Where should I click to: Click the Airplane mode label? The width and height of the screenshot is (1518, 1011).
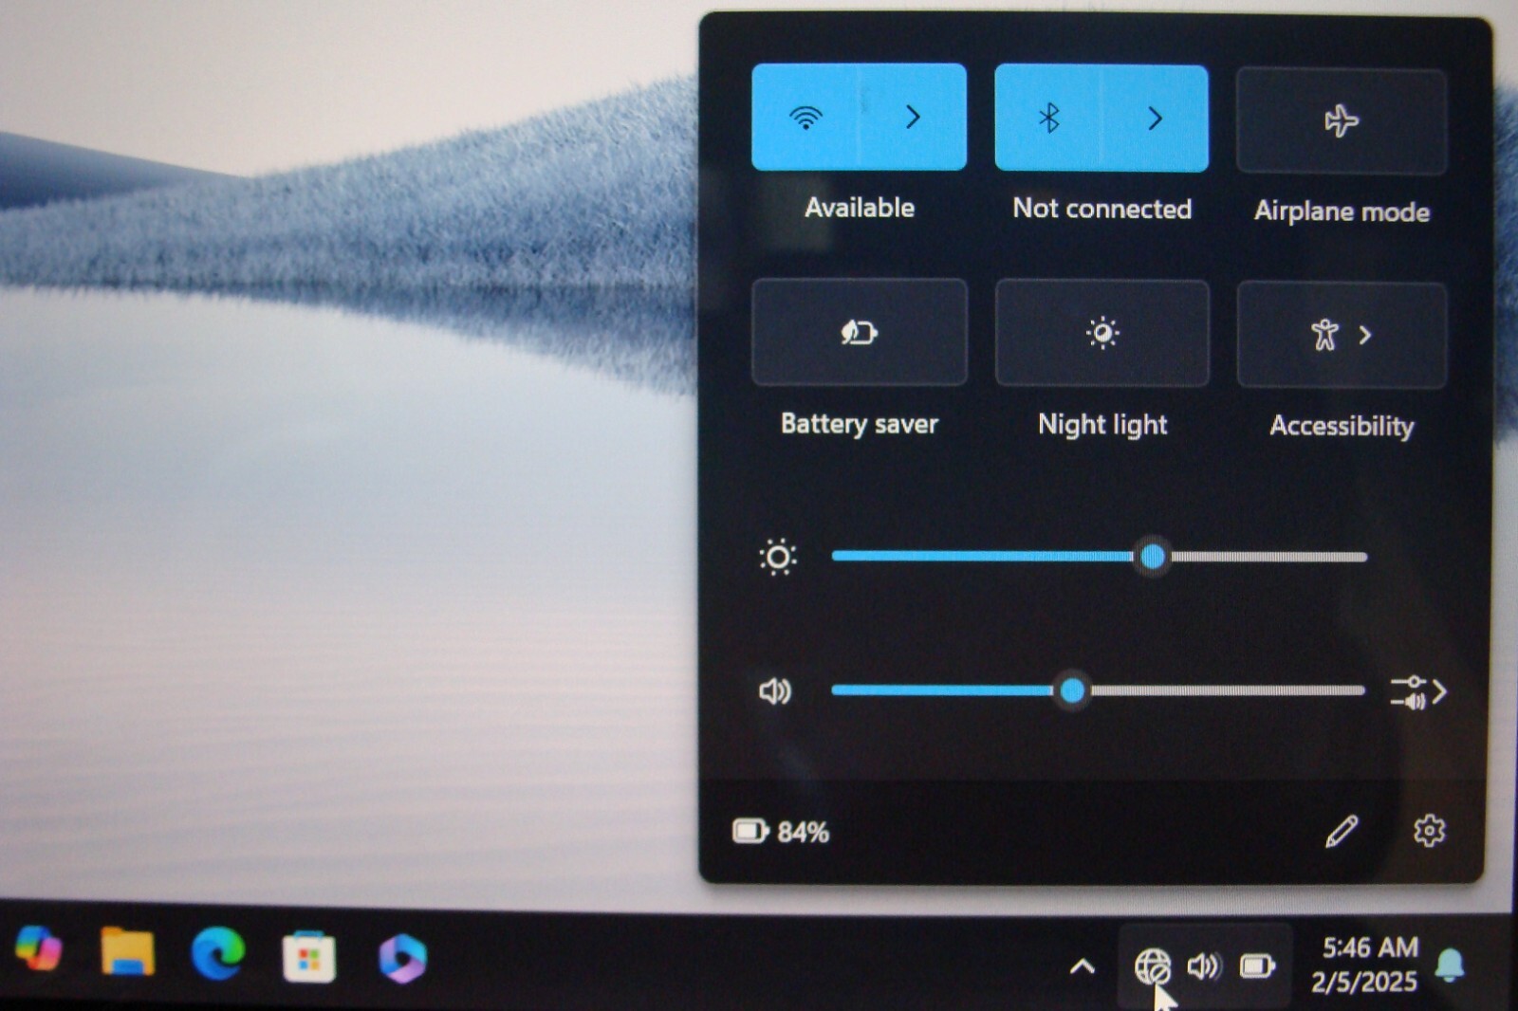1342,211
